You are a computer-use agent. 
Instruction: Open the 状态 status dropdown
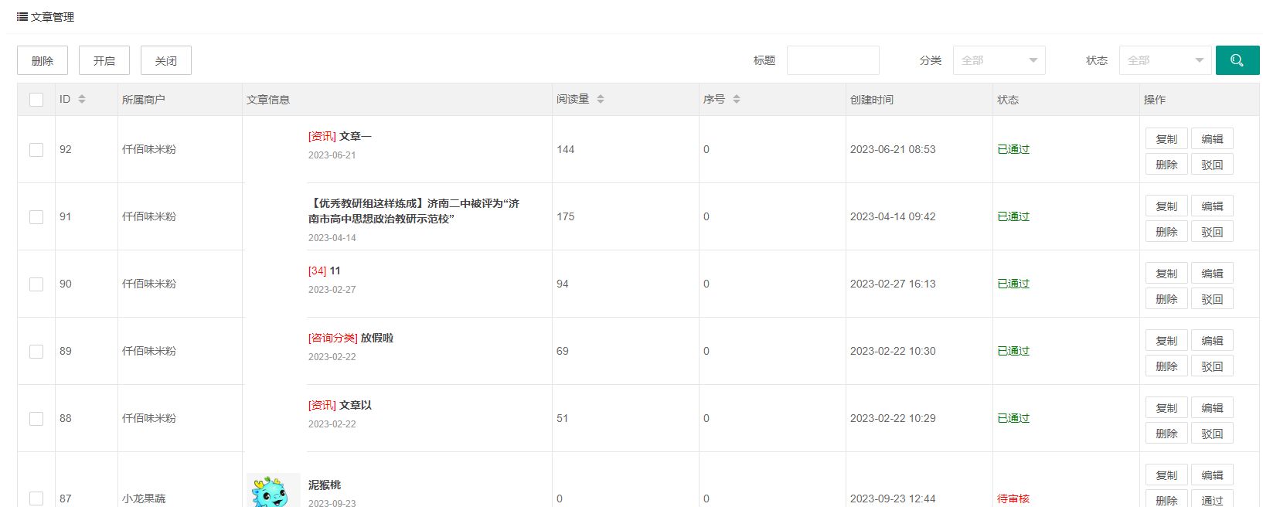point(1165,60)
